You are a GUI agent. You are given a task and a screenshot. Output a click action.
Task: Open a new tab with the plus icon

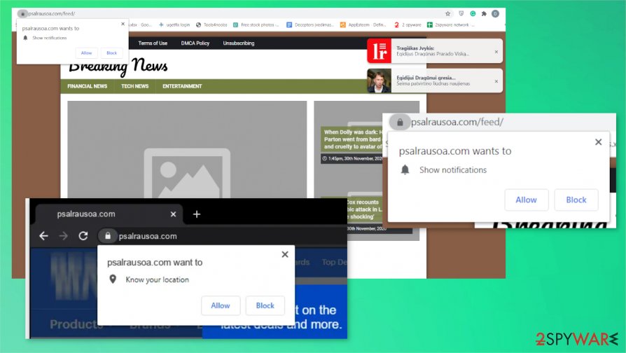coord(197,214)
